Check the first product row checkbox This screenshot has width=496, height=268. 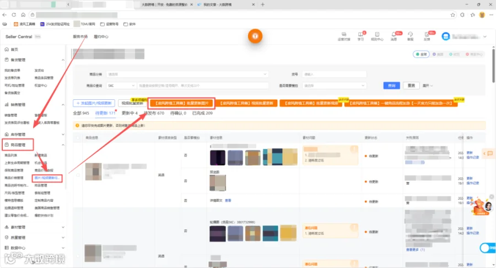coord(78,175)
